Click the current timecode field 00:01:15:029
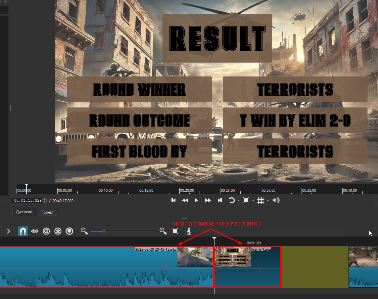 click(x=28, y=200)
